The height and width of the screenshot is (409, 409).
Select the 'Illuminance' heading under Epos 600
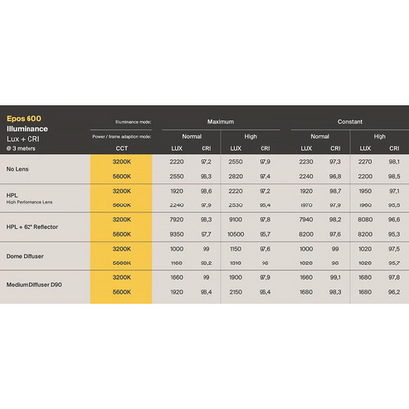coord(28,129)
